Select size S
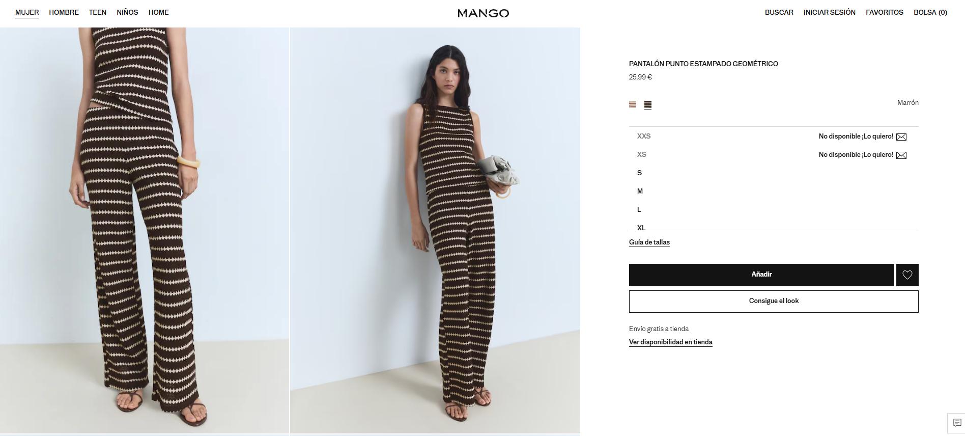 click(639, 173)
